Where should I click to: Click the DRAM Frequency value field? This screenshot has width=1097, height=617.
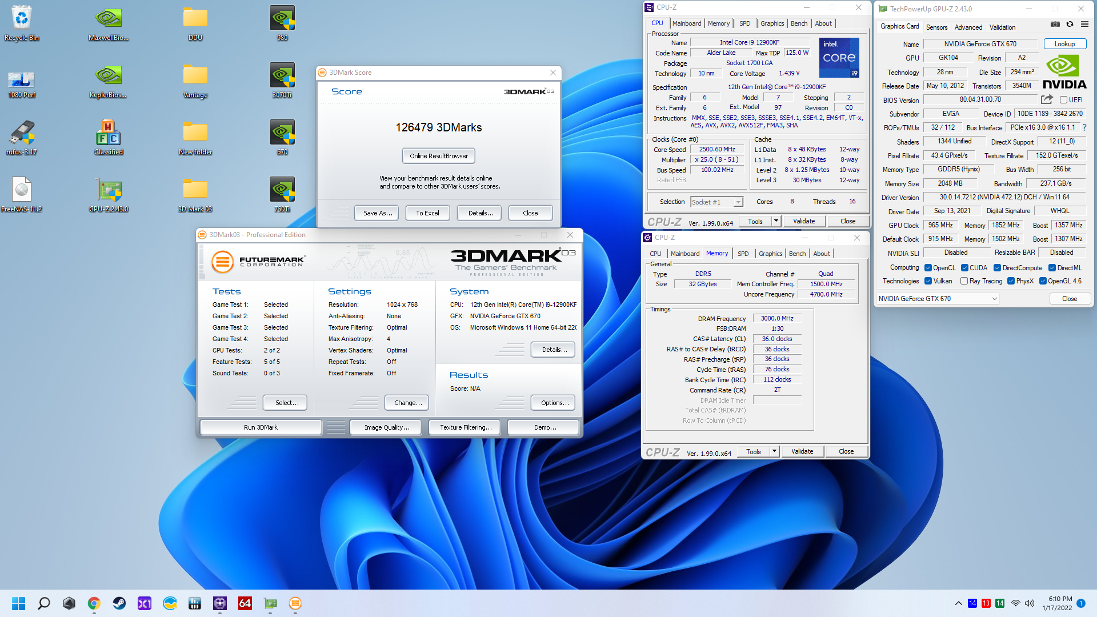coord(777,319)
